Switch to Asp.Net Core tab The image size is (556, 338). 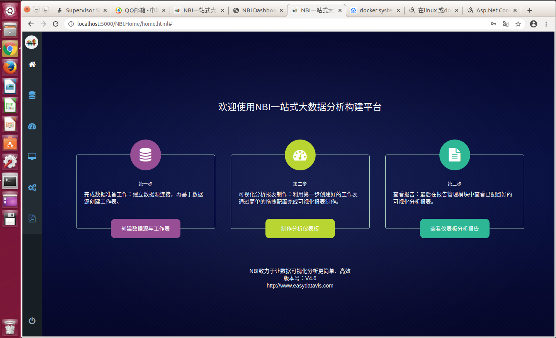click(x=493, y=10)
